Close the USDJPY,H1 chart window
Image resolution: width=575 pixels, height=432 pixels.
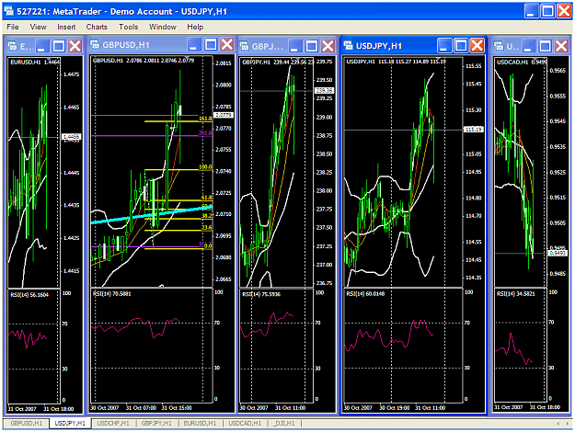click(477, 46)
